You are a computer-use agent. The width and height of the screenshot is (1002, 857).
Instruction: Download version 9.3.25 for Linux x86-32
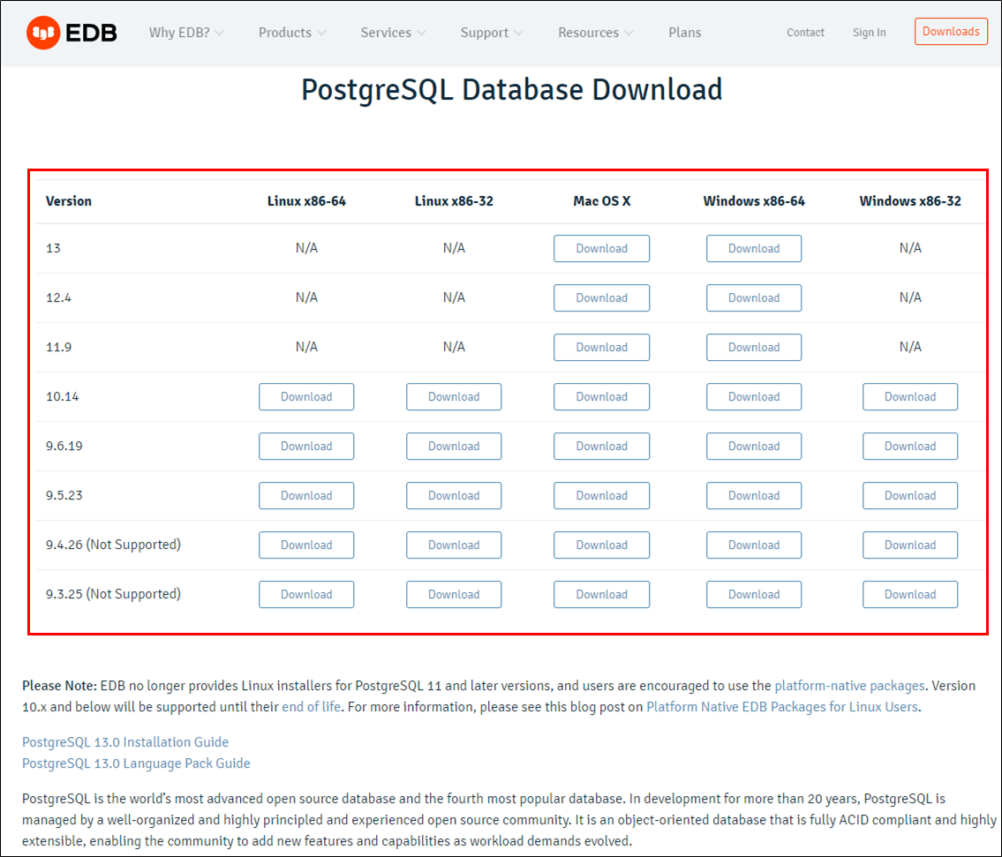(x=454, y=594)
